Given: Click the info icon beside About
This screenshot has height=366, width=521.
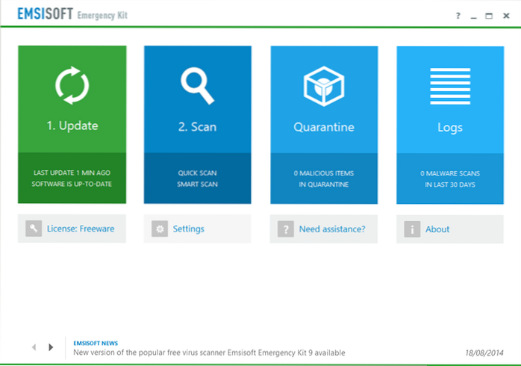Looking at the screenshot, I should [x=412, y=229].
